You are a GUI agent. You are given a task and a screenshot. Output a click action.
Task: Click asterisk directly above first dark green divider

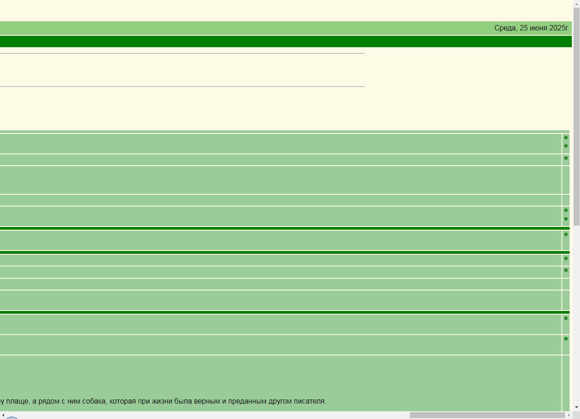[565, 220]
